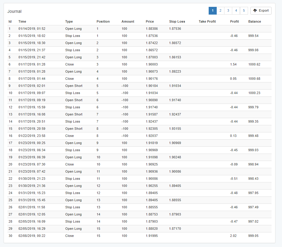Click the Time column header
This screenshot has width=282, height=247.
(x=22, y=21)
